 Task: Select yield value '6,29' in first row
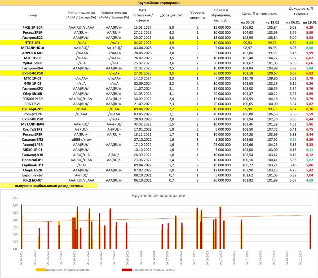[x=309, y=27]
